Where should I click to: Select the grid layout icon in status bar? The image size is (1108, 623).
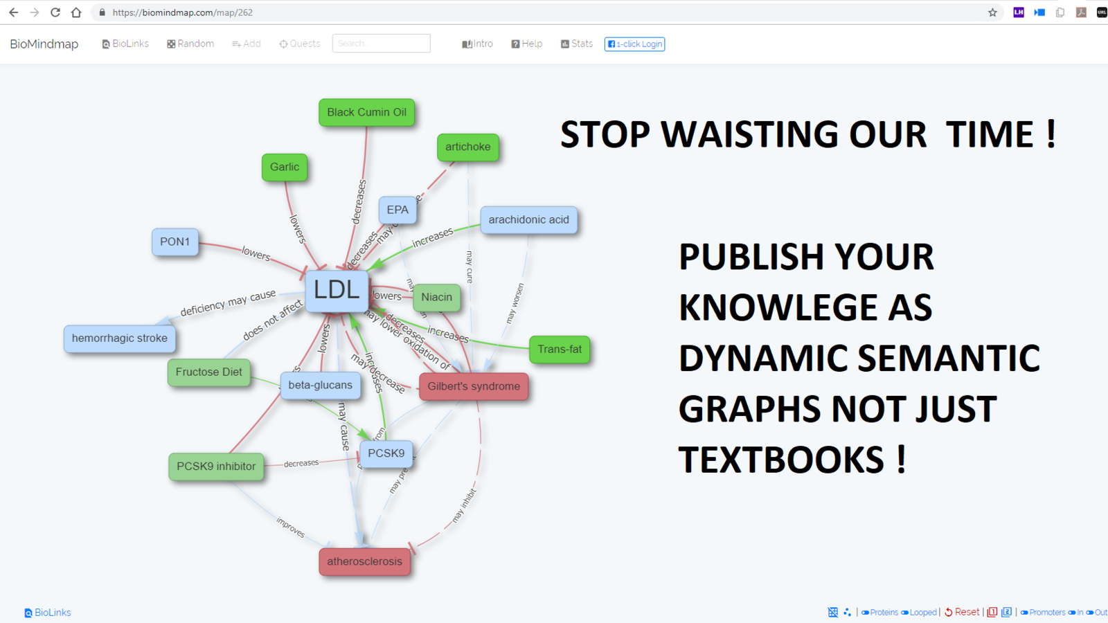833,612
